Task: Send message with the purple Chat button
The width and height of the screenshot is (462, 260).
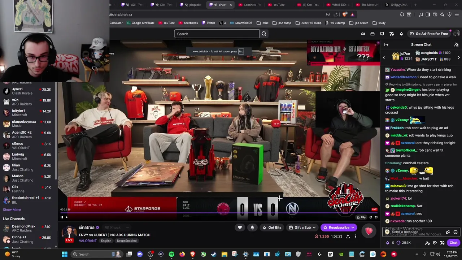Action: (x=453, y=243)
